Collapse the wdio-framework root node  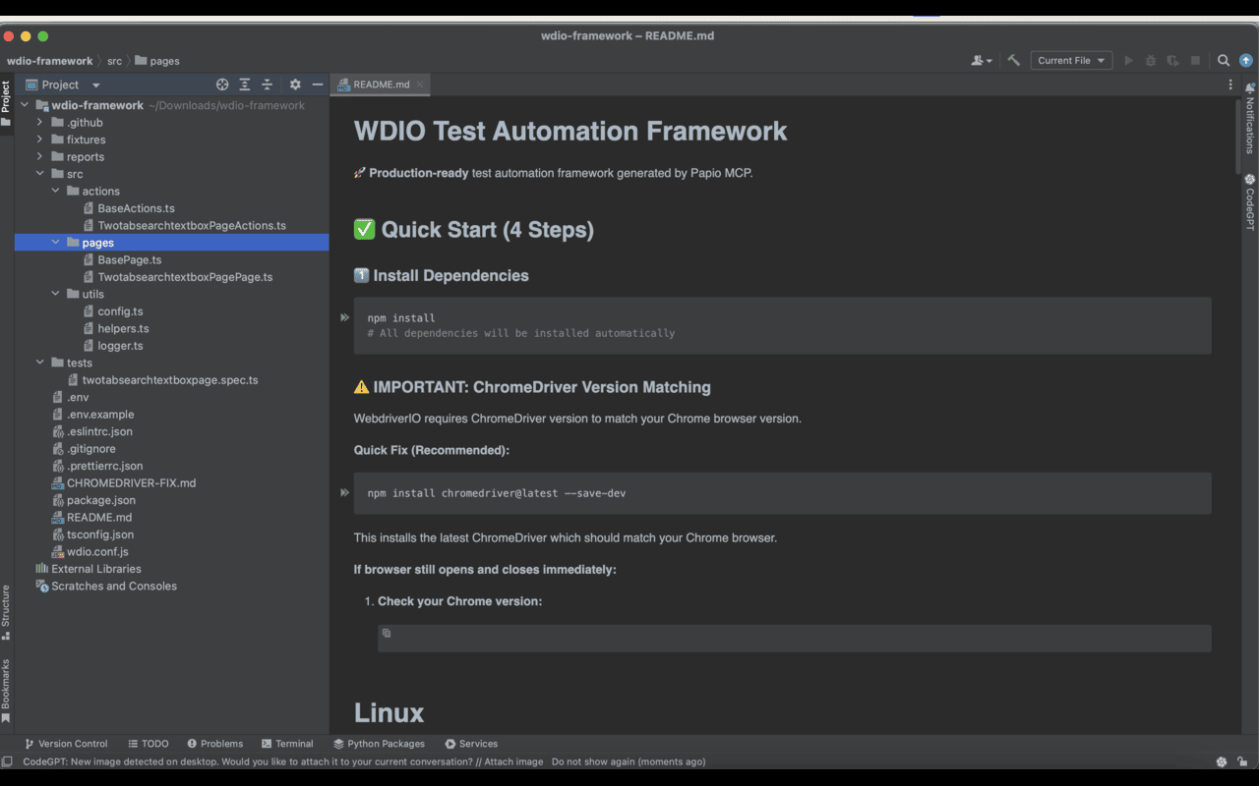coord(24,105)
